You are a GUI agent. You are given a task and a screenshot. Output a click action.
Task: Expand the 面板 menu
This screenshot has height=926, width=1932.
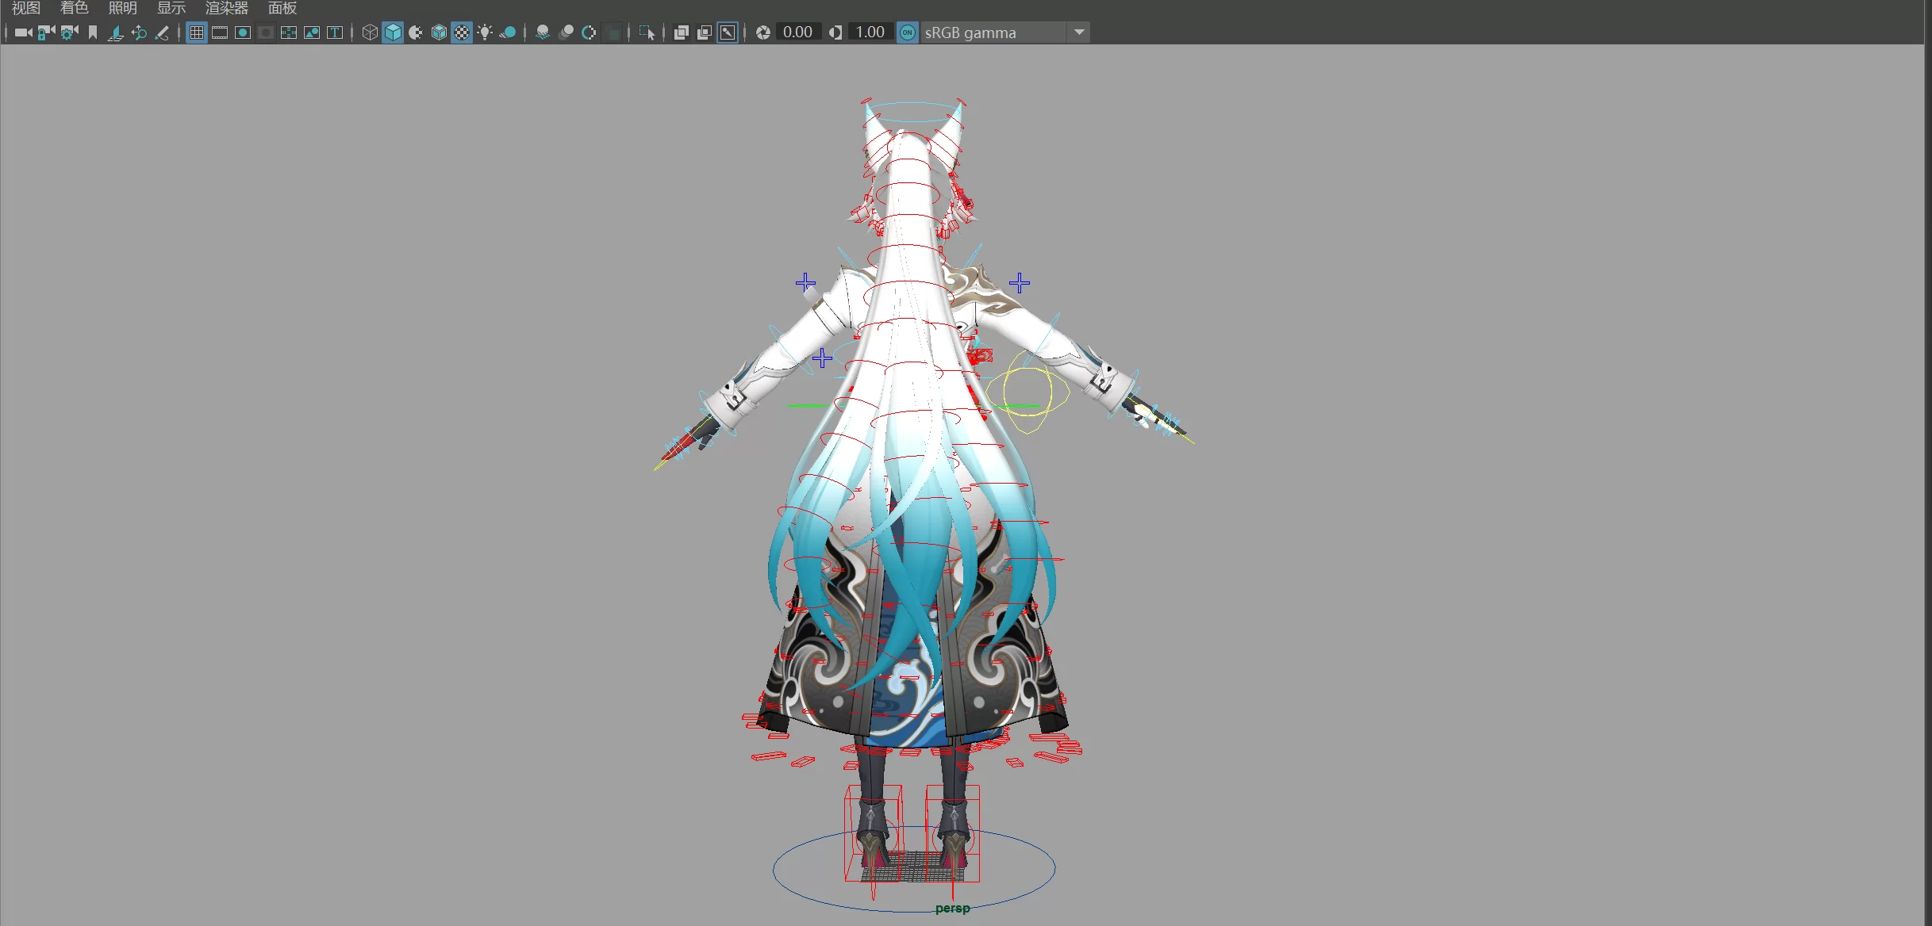pos(282,8)
